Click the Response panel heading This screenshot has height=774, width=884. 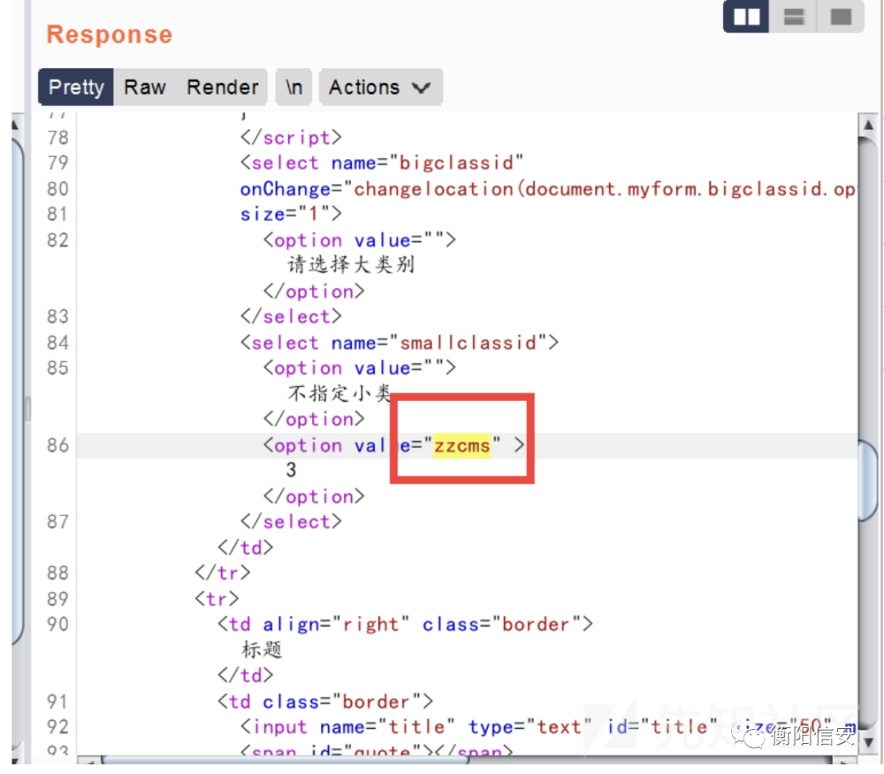click(110, 34)
